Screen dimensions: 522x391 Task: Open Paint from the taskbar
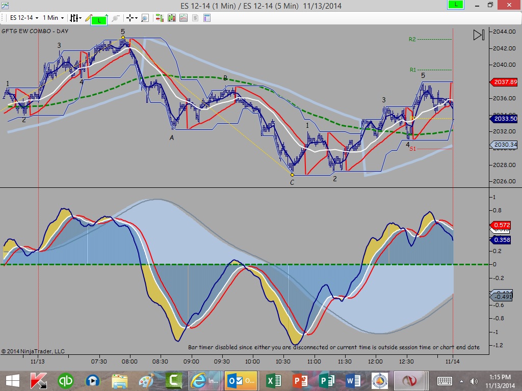(x=146, y=381)
